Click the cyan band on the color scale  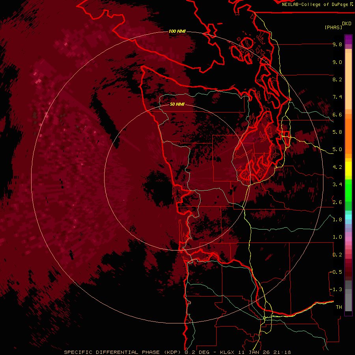(348, 217)
